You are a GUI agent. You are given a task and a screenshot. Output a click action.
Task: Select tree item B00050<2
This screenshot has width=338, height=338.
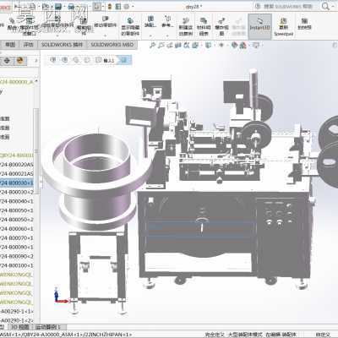tap(17, 220)
